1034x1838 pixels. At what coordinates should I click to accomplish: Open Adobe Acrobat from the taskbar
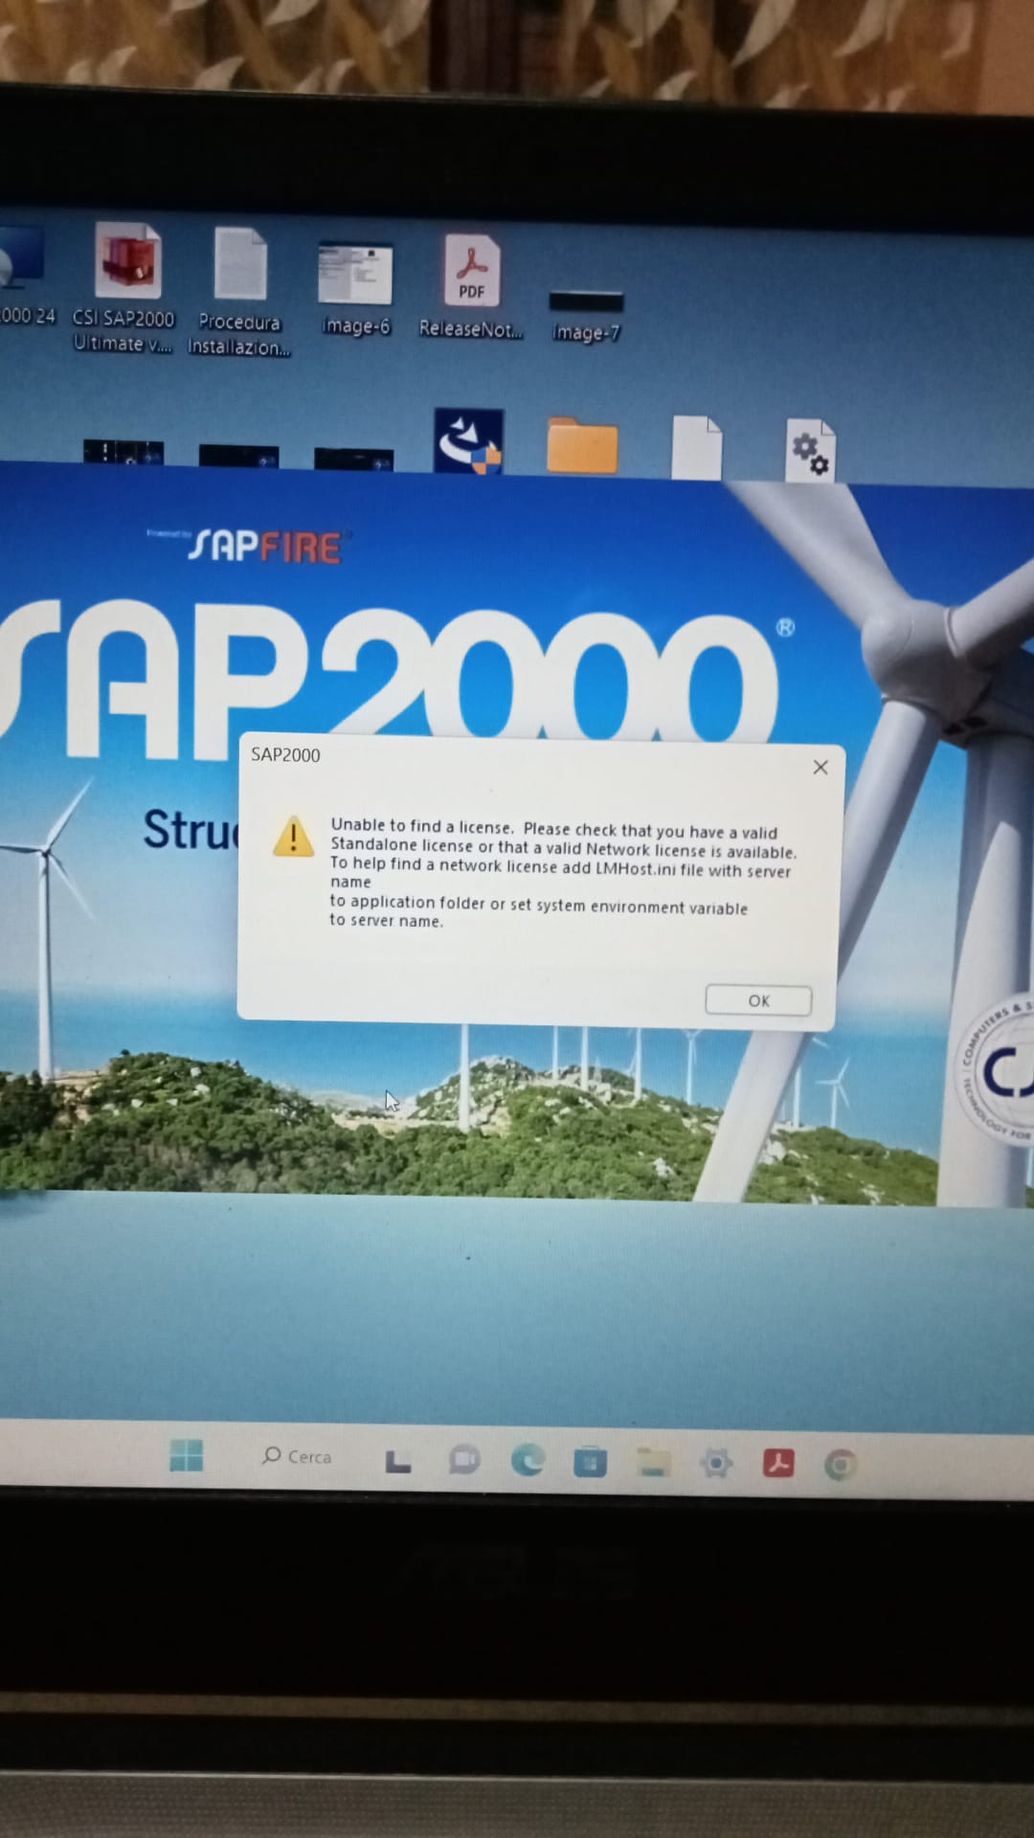click(778, 1463)
